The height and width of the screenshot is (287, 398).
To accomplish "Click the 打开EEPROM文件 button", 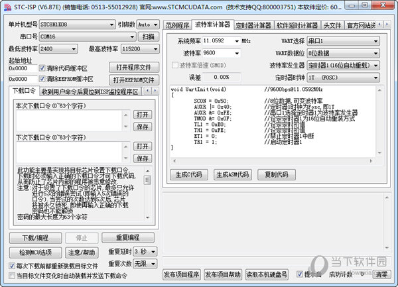I will pos(134,80).
